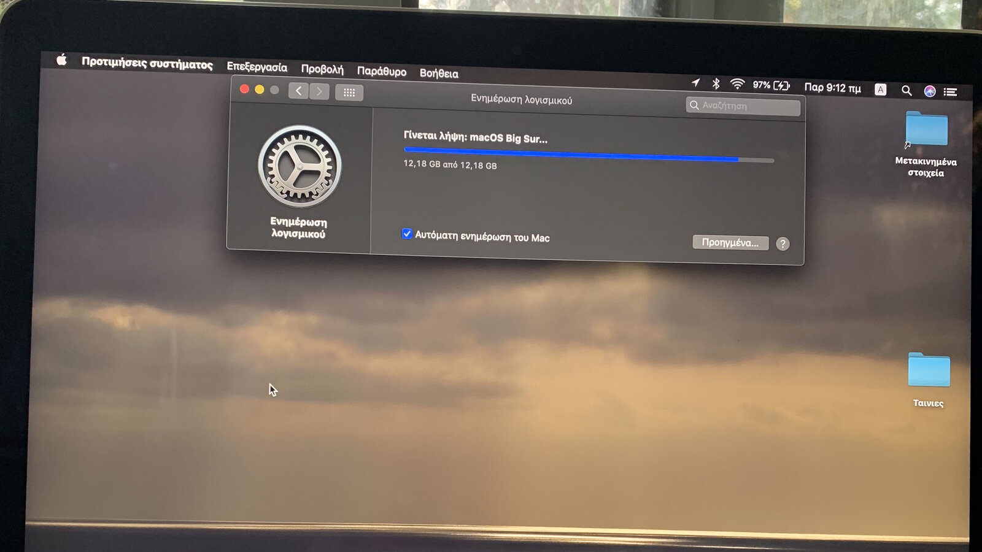Open Notification Center list icon
This screenshot has width=982, height=552.
pos(951,92)
